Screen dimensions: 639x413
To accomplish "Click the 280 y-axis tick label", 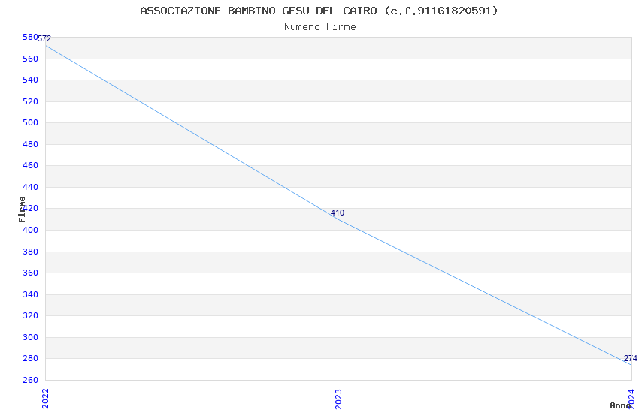I will tap(30, 358).
